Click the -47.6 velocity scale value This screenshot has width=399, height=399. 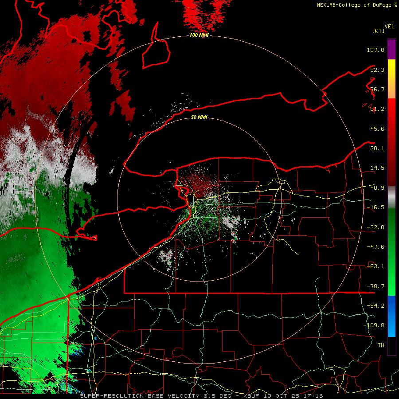point(376,247)
